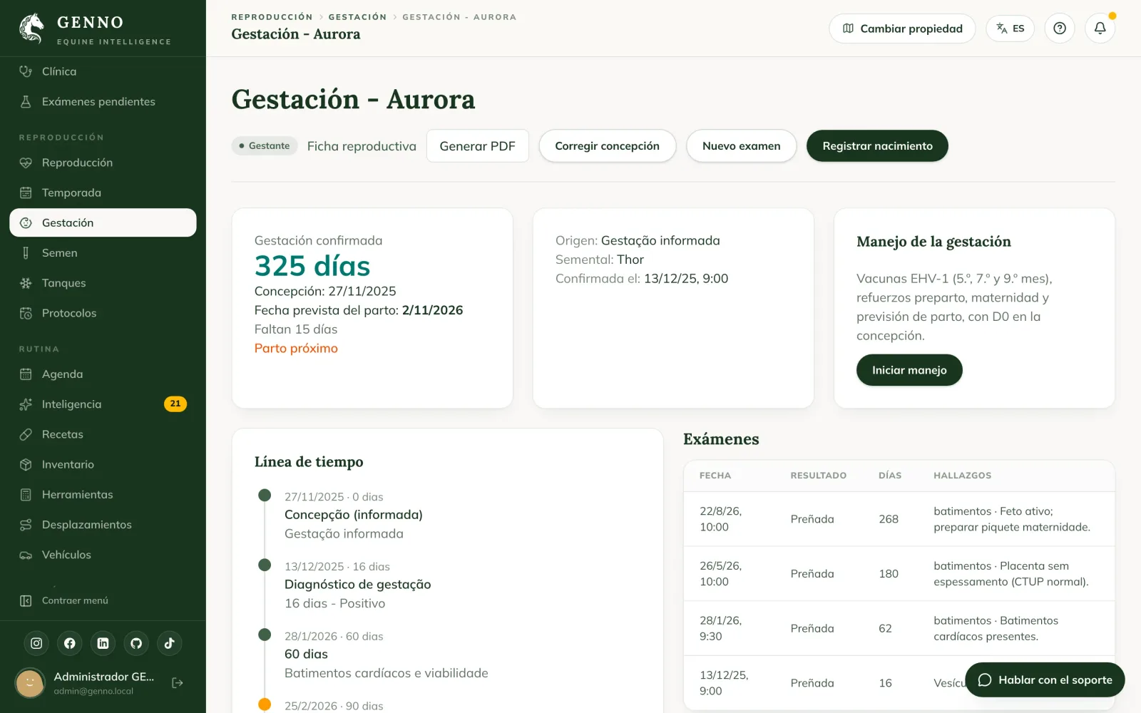Open the Temporada sidebar item
Viewport: 1141px width, 713px height.
click(103, 193)
